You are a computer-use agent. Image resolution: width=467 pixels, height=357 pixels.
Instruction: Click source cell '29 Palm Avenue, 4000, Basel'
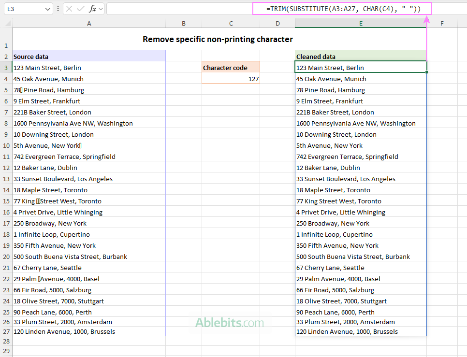[89, 278]
